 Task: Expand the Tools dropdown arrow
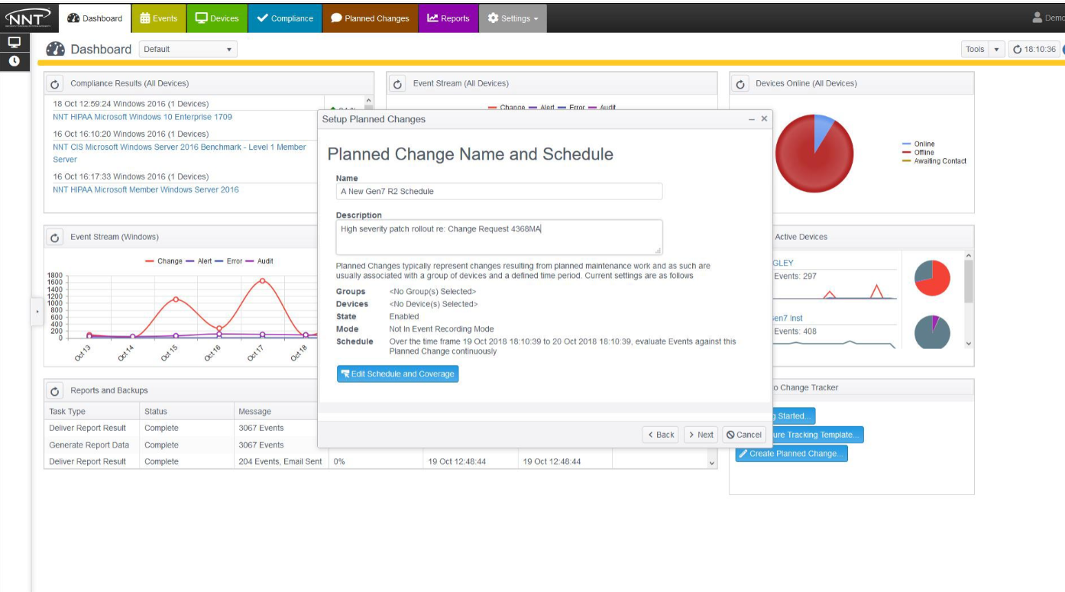996,49
